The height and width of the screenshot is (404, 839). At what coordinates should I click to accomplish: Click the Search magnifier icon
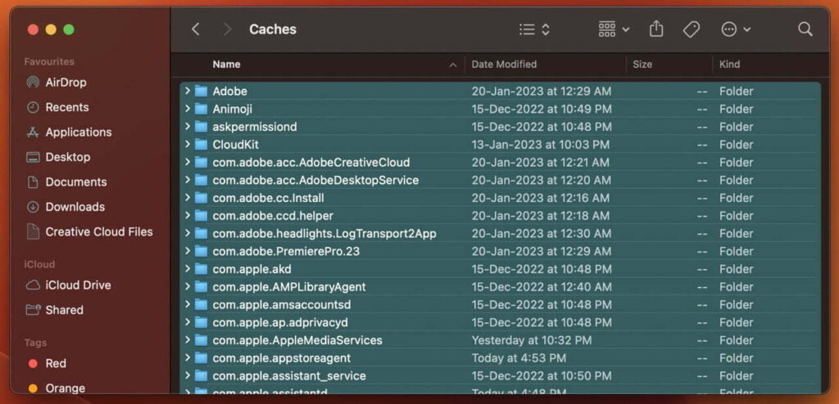click(805, 29)
